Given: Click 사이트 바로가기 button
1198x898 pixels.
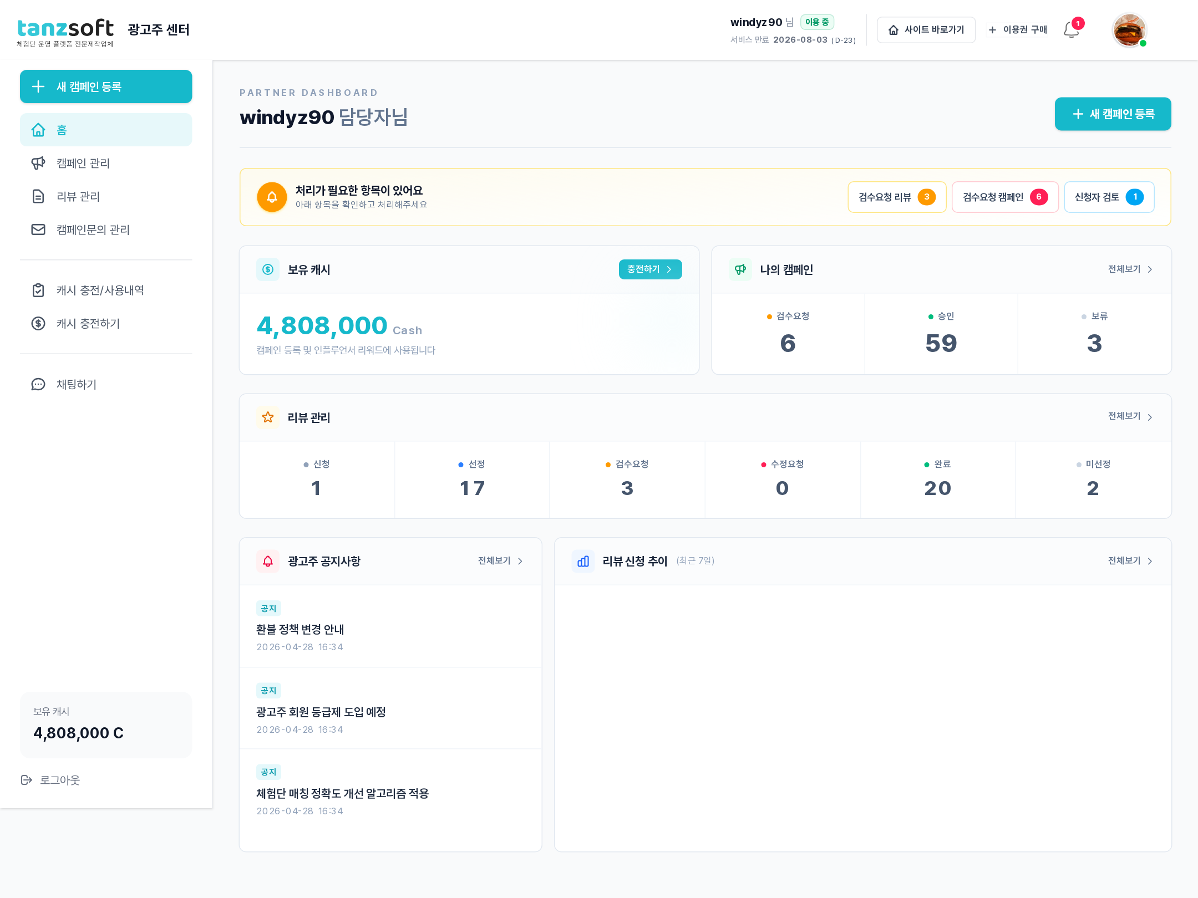Looking at the screenshot, I should 926,30.
